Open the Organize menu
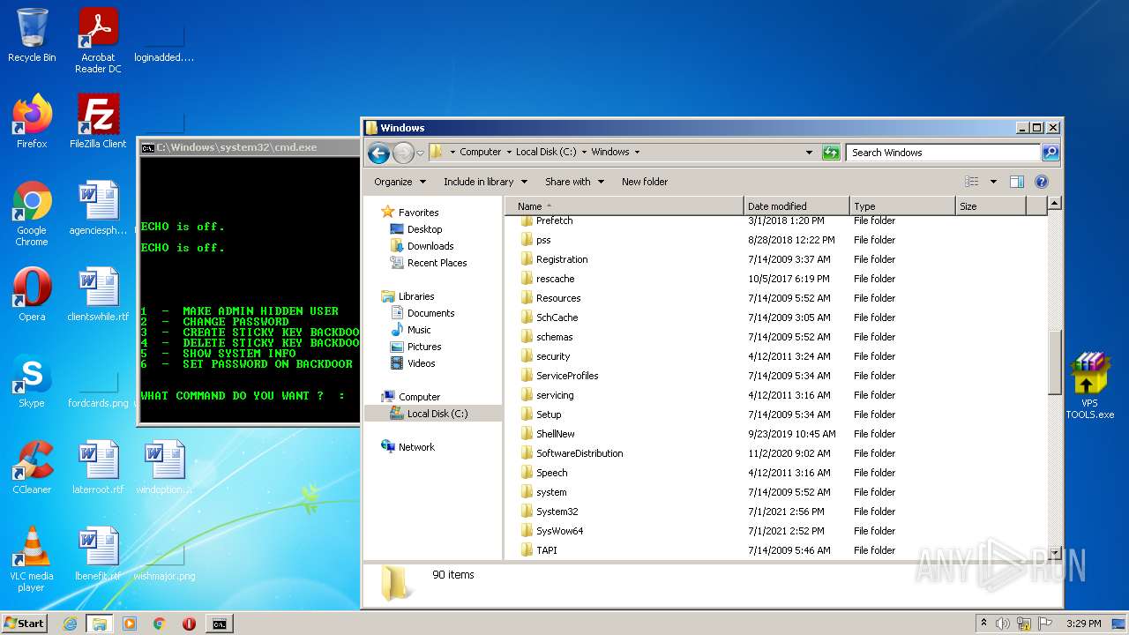Image resolution: width=1129 pixels, height=635 pixels. 400,182
